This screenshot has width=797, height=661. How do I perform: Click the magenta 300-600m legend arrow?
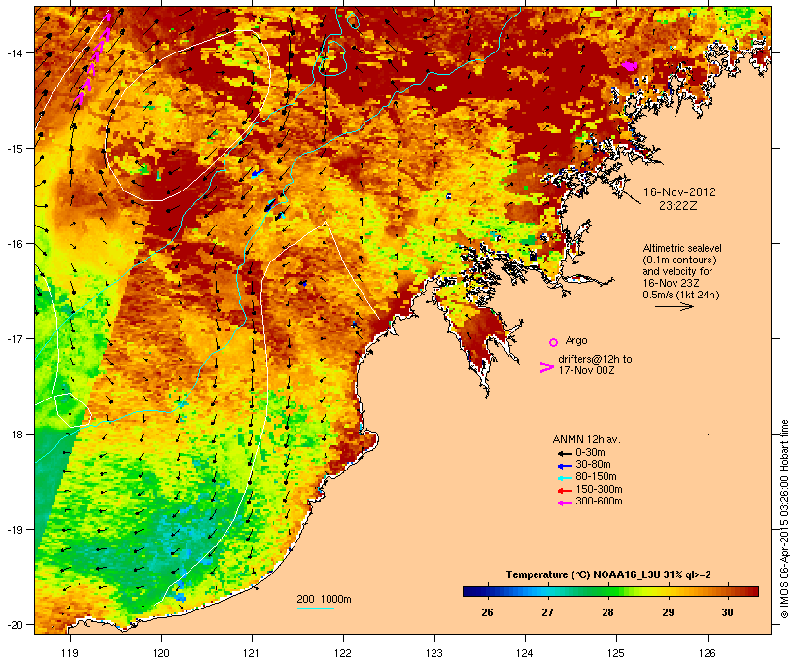tap(565, 503)
